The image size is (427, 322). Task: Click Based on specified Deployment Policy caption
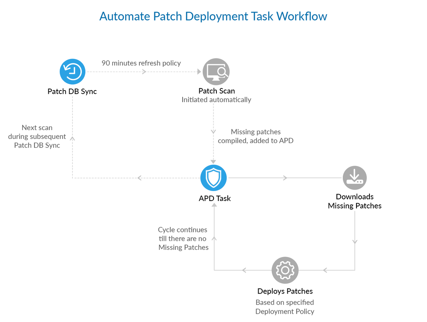point(285,307)
